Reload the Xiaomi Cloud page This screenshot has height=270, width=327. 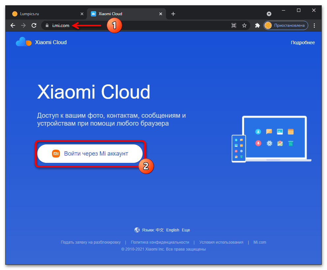34,25
